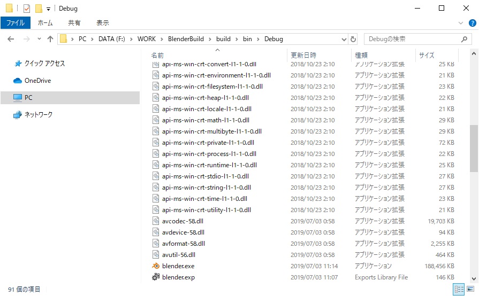Click the api-ms-win-crt-utility dll file icon

click(156, 210)
